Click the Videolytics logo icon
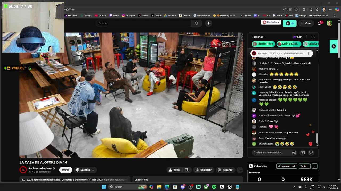This screenshot has width=341, height=191. pos(251,166)
